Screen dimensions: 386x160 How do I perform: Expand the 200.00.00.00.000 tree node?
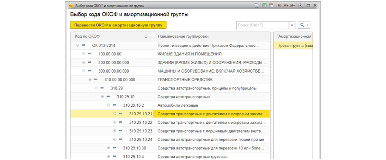tap(84, 62)
